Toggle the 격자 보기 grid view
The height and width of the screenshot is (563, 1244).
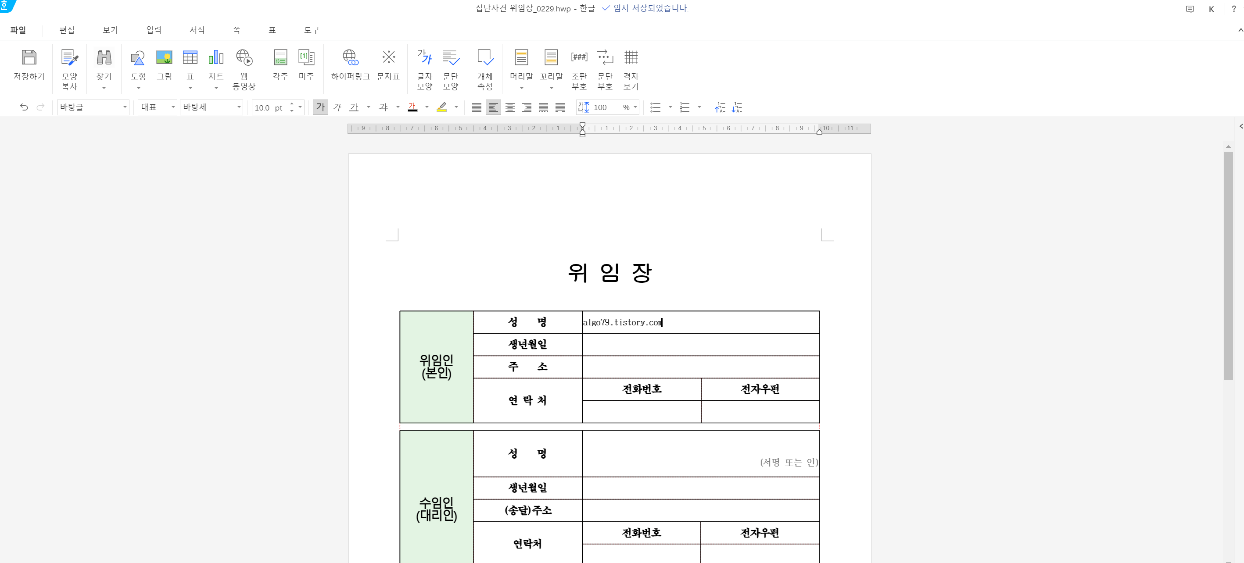click(631, 58)
